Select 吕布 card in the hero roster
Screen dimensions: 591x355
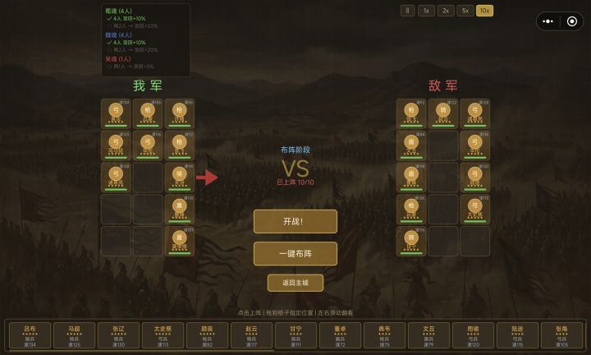click(30, 335)
